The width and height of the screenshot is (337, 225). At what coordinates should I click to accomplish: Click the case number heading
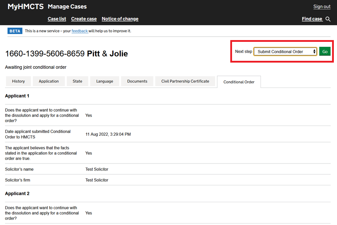tap(45, 54)
